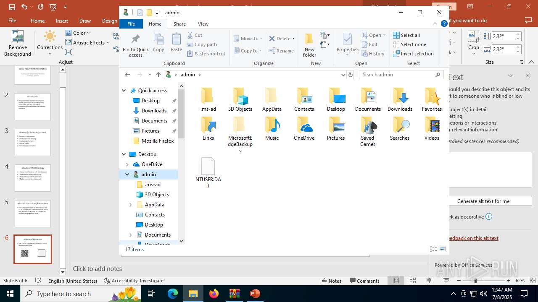This screenshot has height=302, width=538.
Task: Go up one folder level
Action: tap(158, 75)
